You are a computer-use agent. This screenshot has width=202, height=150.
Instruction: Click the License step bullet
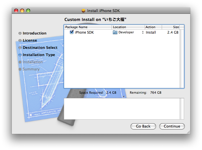pyautogui.click(x=20, y=41)
